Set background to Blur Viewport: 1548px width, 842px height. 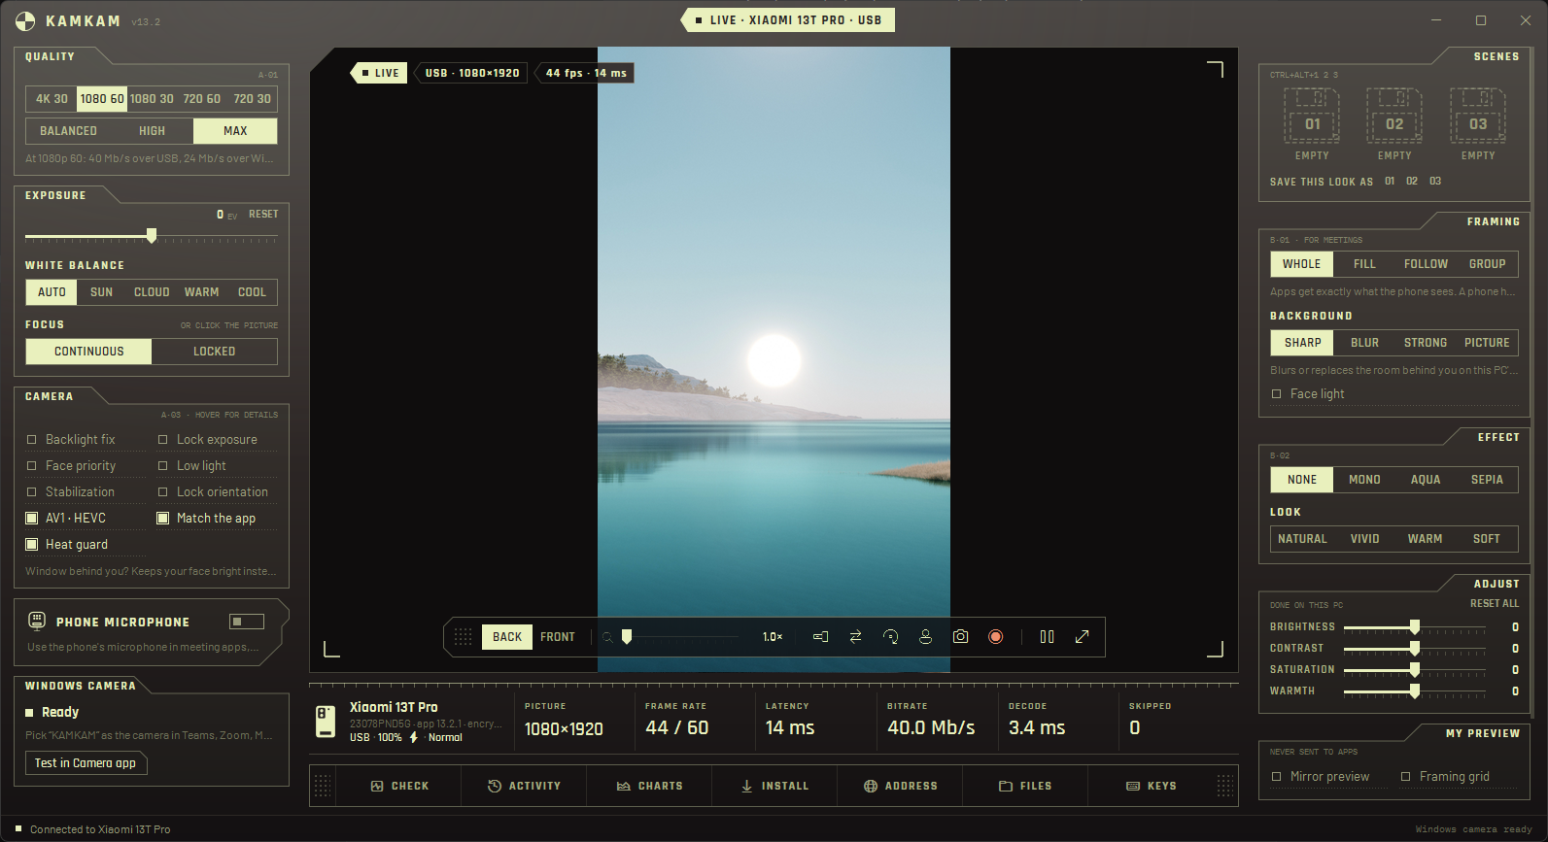point(1364,343)
